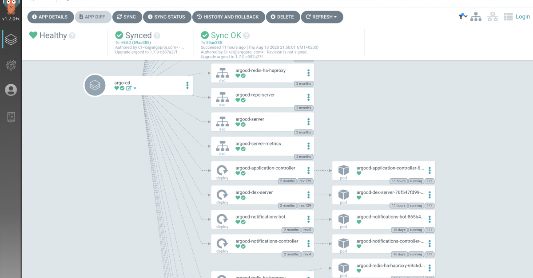Click the help icon next to Synced
533x278 pixels.
(157, 36)
